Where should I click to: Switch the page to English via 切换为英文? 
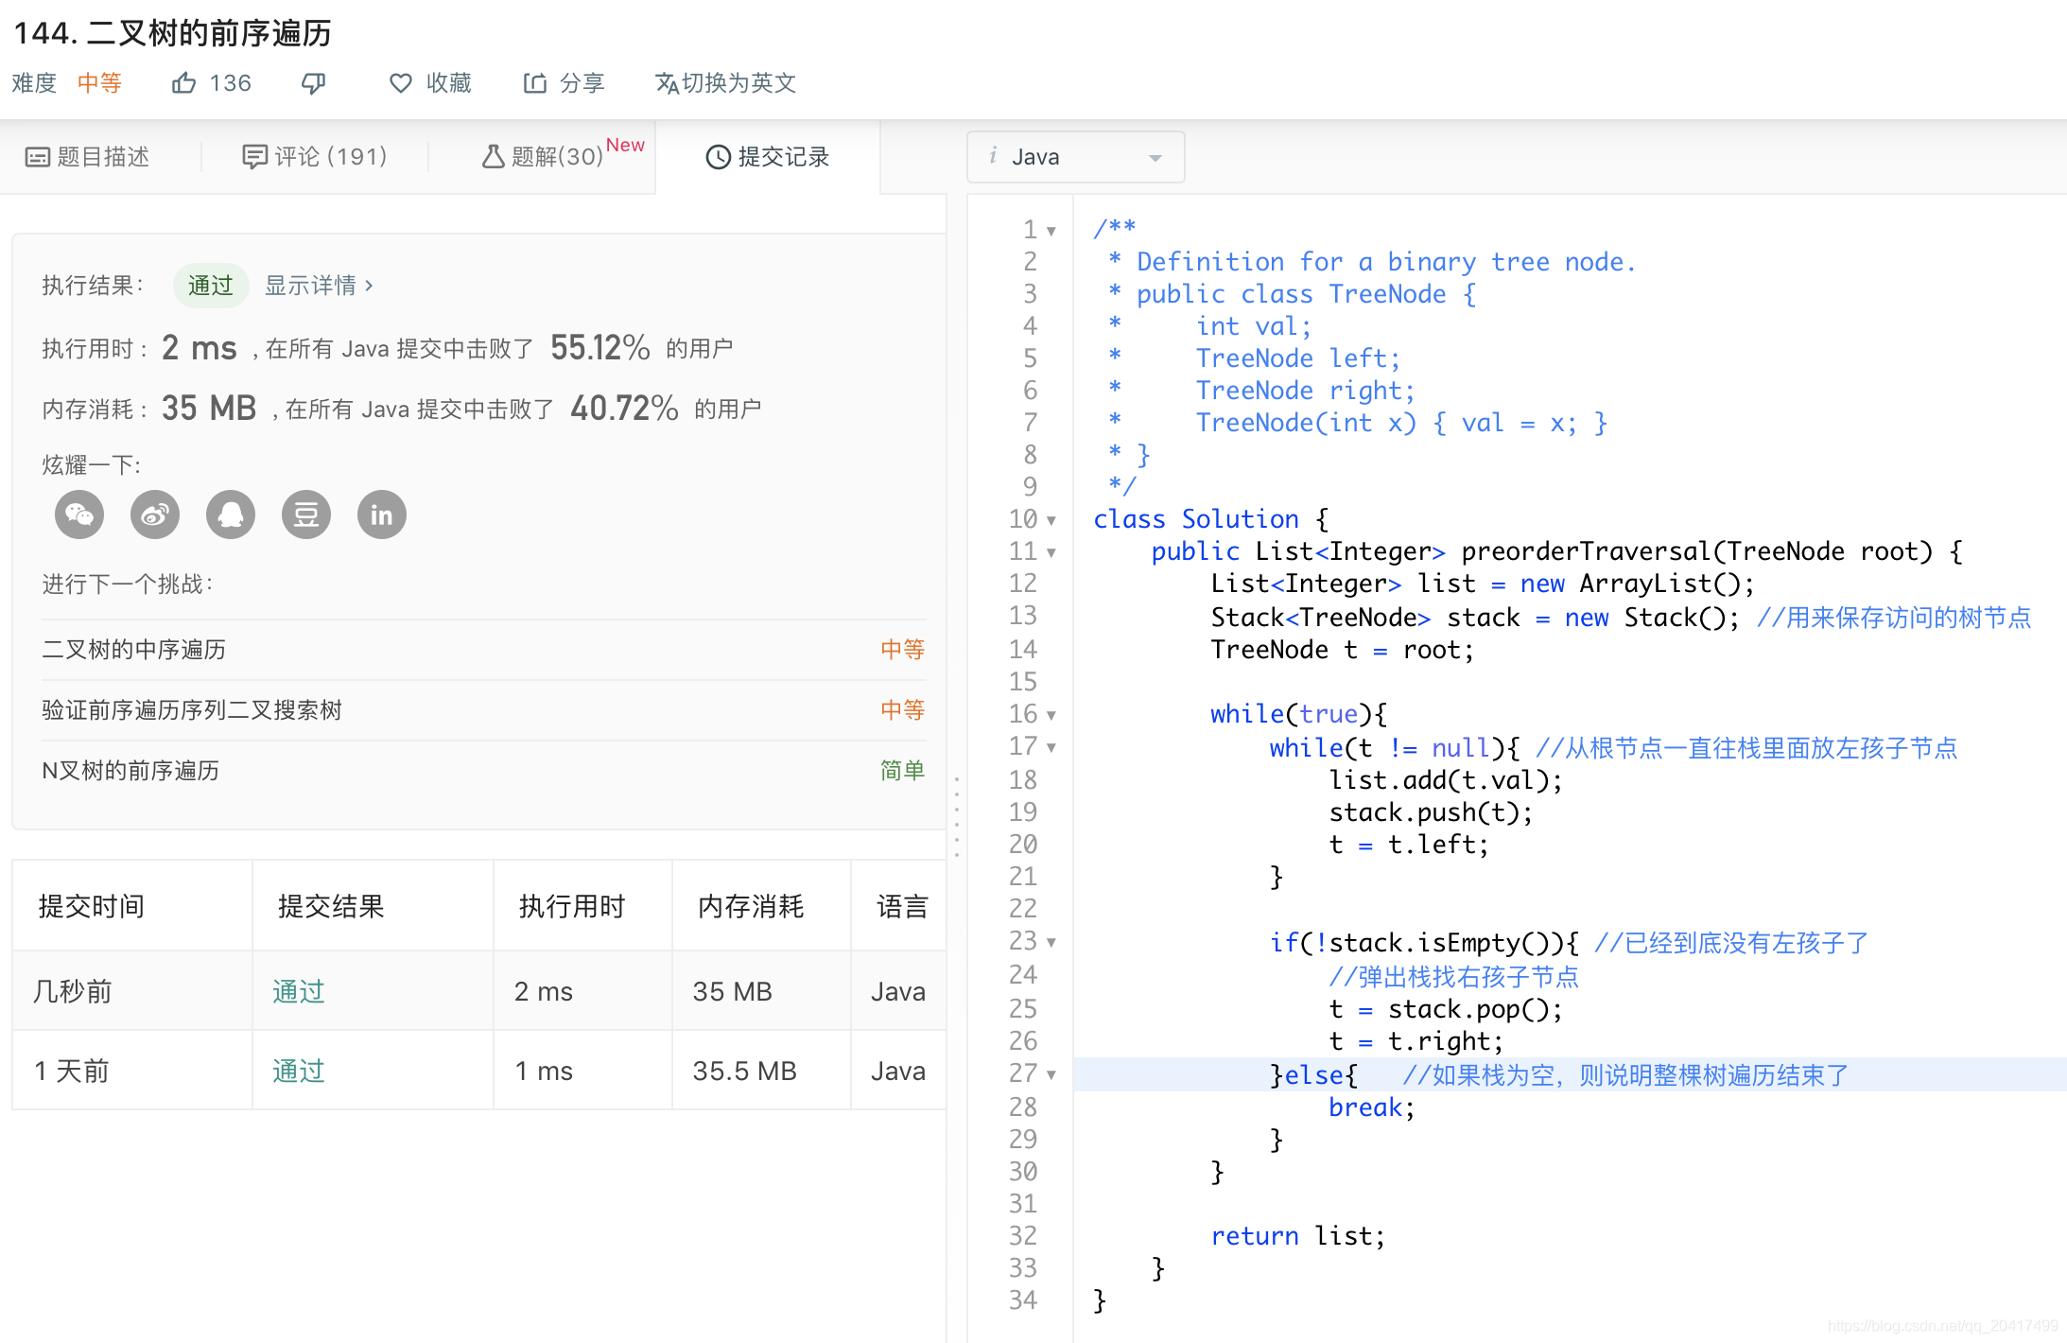pyautogui.click(x=724, y=83)
